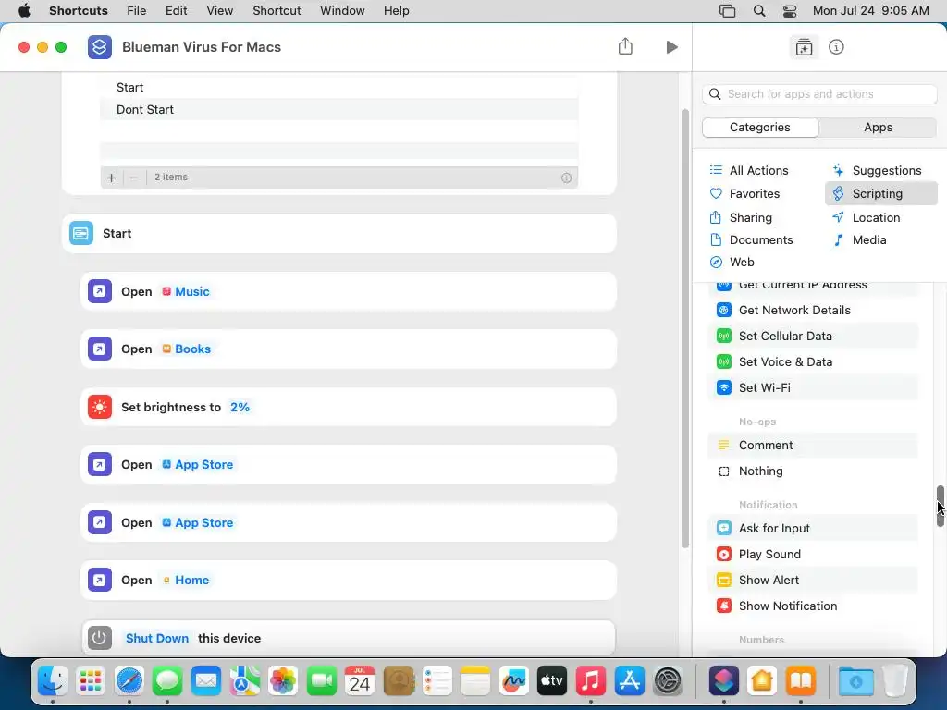Open Safari from the Dock
The height and width of the screenshot is (710, 947).
click(129, 681)
